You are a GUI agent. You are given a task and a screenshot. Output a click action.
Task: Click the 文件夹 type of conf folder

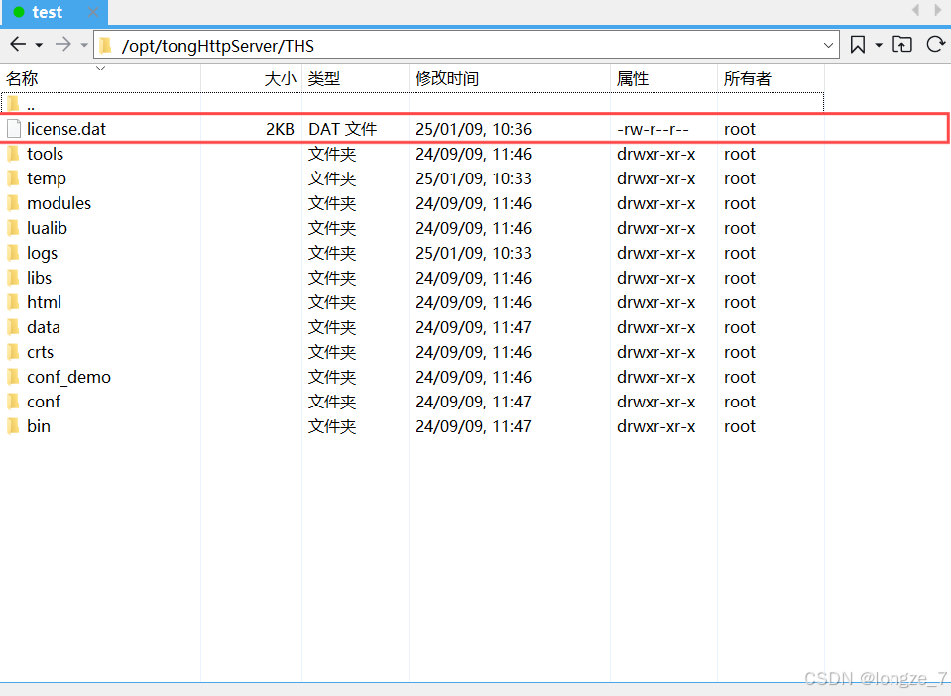click(332, 402)
